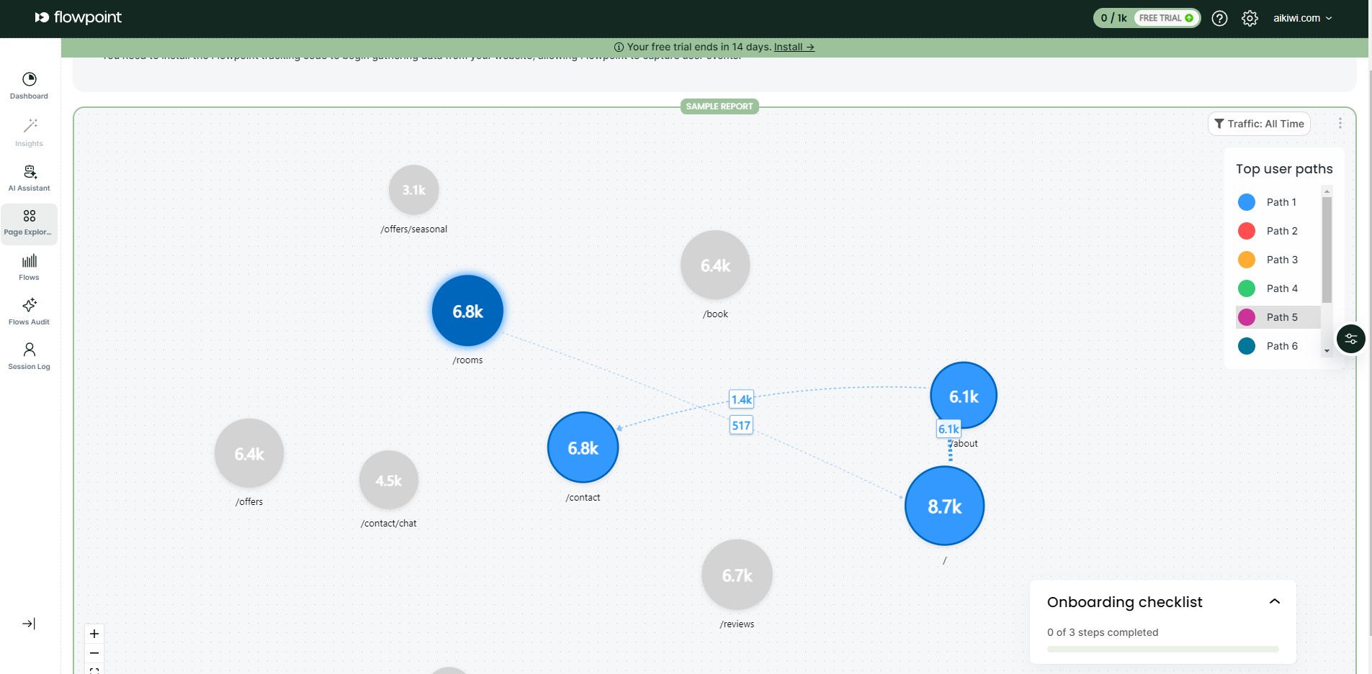Follow the Install link in trial banner
The height and width of the screenshot is (674, 1372).
click(x=794, y=47)
